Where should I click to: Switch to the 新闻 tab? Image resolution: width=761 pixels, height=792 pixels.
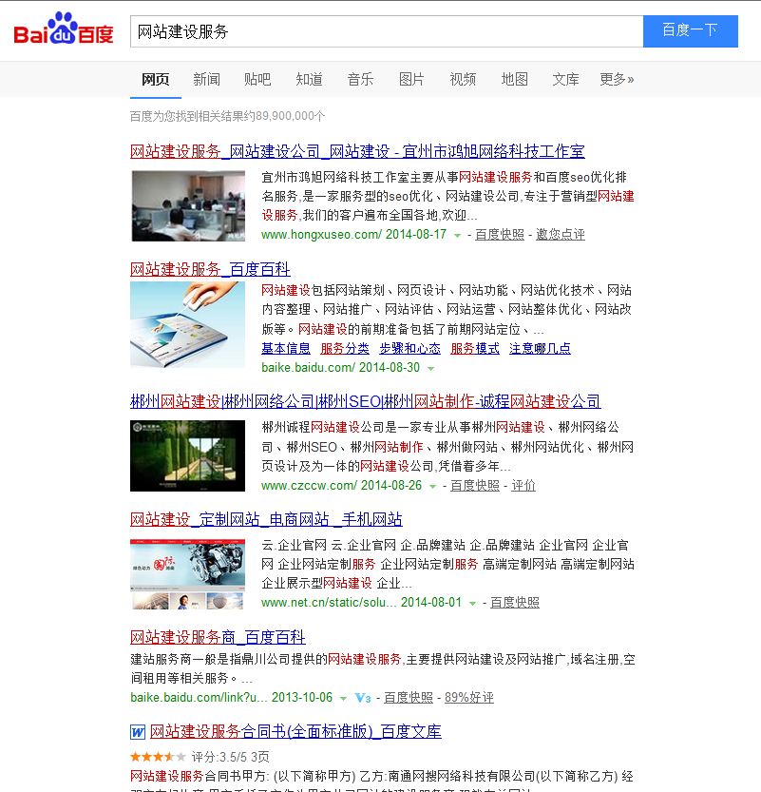[x=206, y=80]
